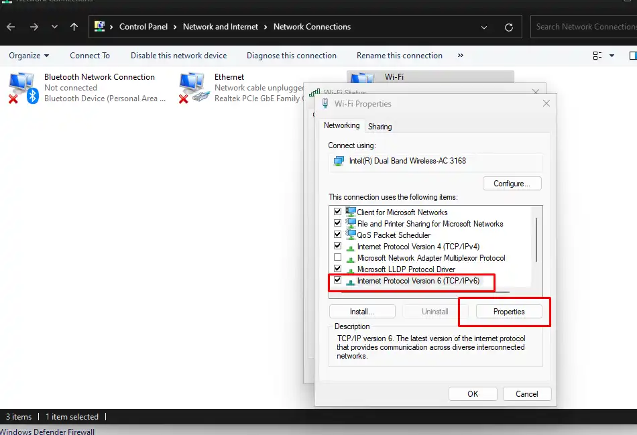Go forward with the right arrow

click(34, 27)
